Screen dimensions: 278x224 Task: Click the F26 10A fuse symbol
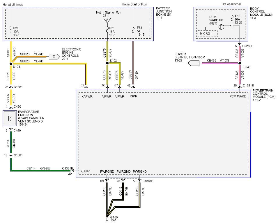click(11, 30)
